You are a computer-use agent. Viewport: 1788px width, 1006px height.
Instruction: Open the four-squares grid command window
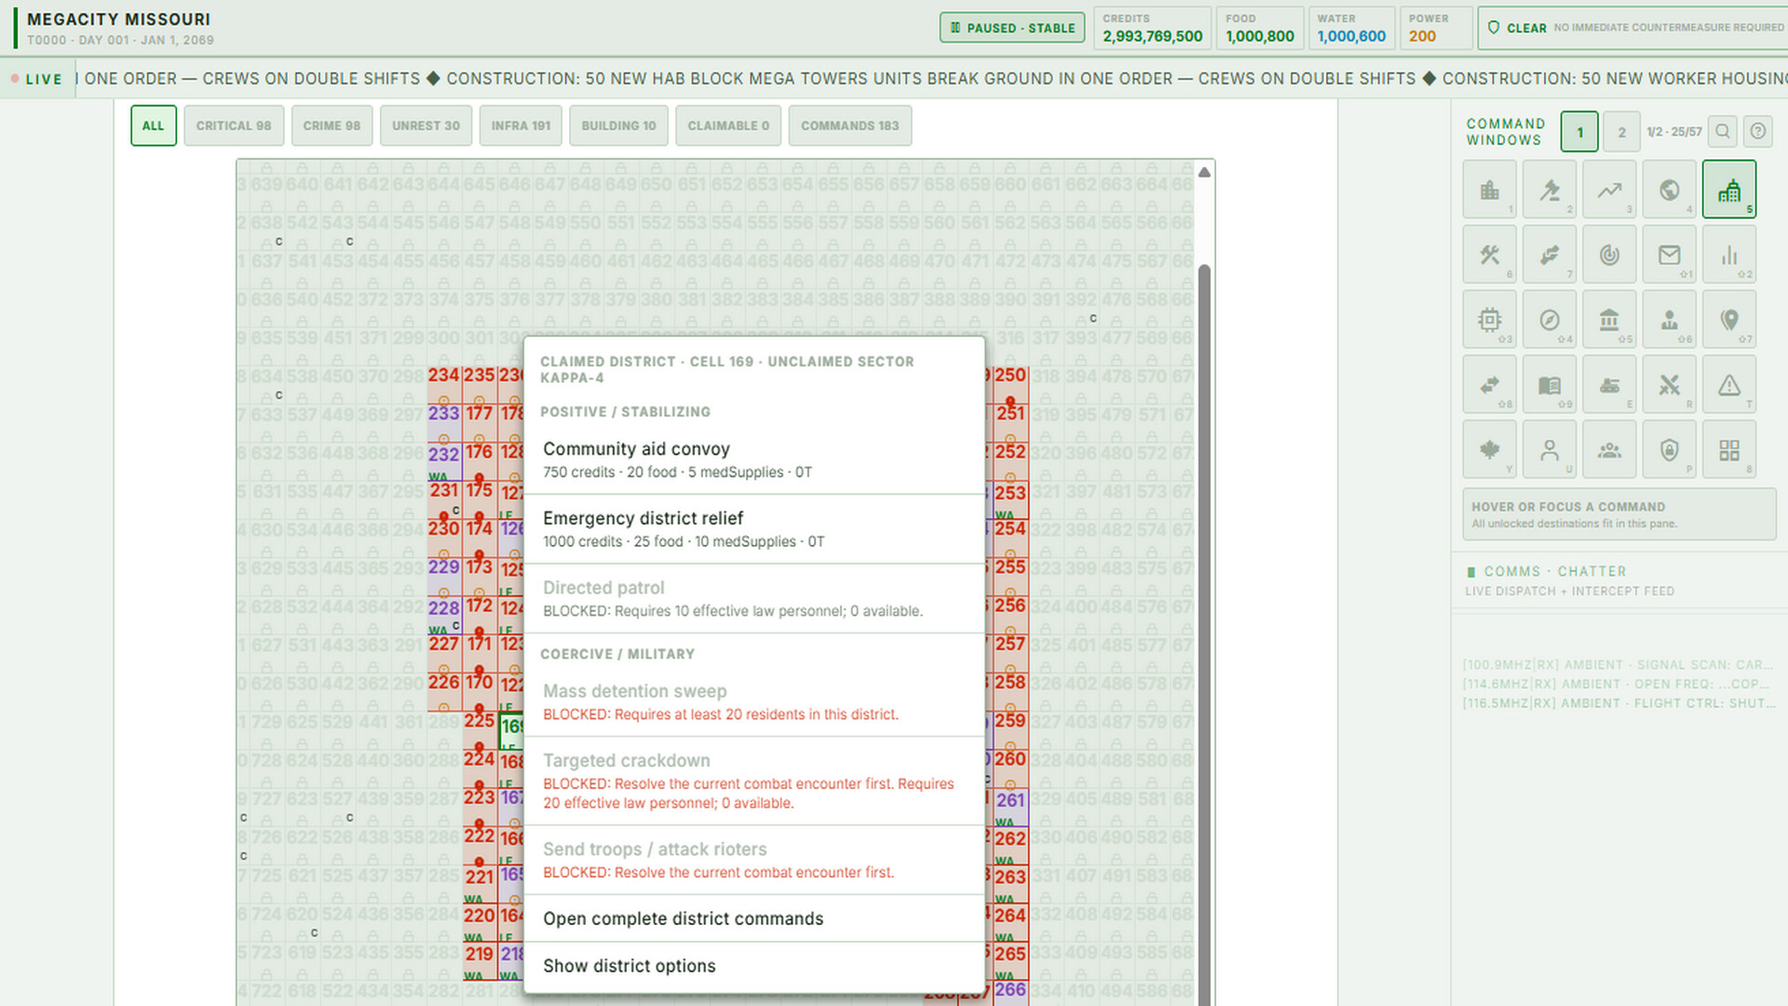click(1729, 450)
